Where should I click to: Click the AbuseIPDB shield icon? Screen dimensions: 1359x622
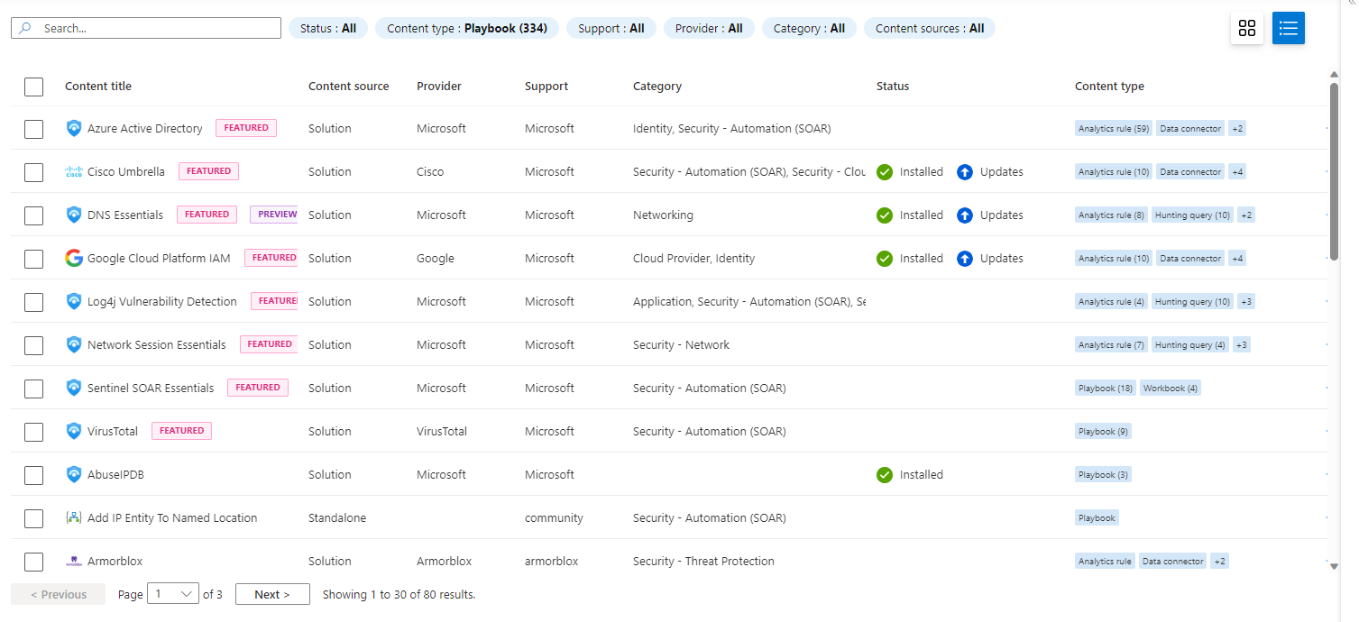(x=74, y=474)
